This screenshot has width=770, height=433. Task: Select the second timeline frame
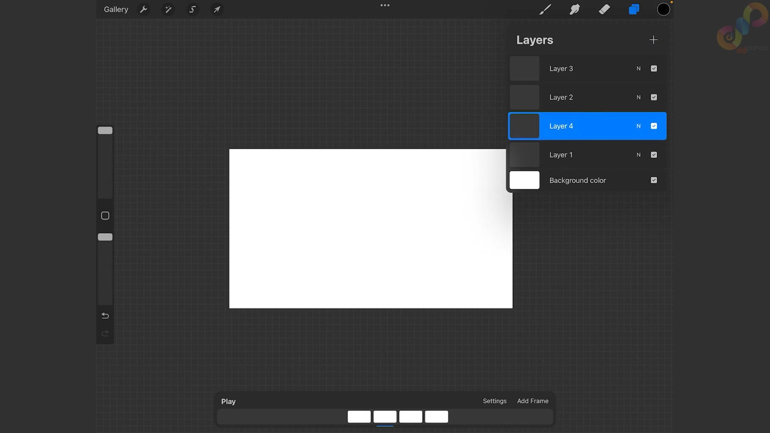coord(385,417)
